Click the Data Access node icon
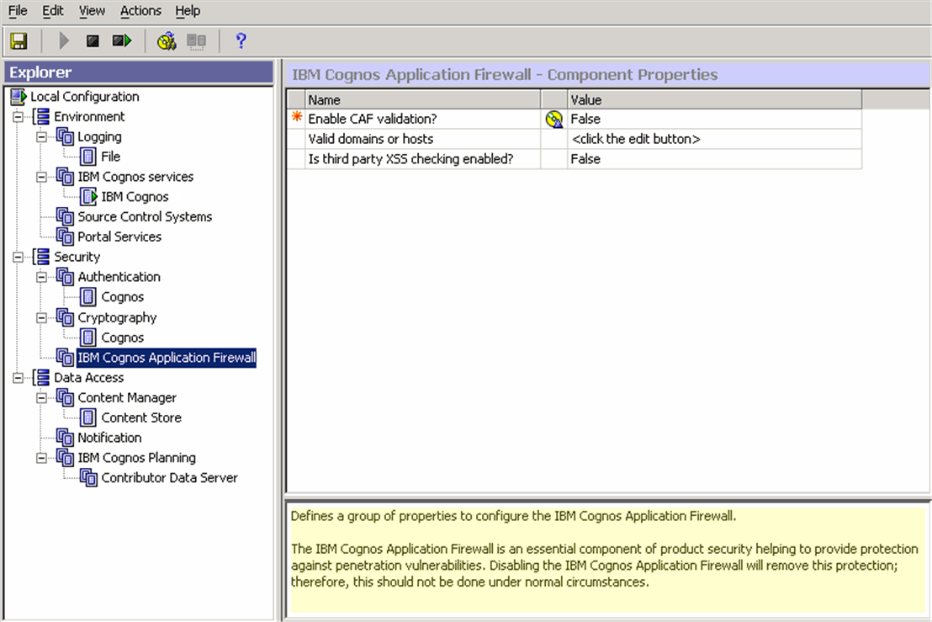This screenshot has width=932, height=622. pyautogui.click(x=41, y=378)
